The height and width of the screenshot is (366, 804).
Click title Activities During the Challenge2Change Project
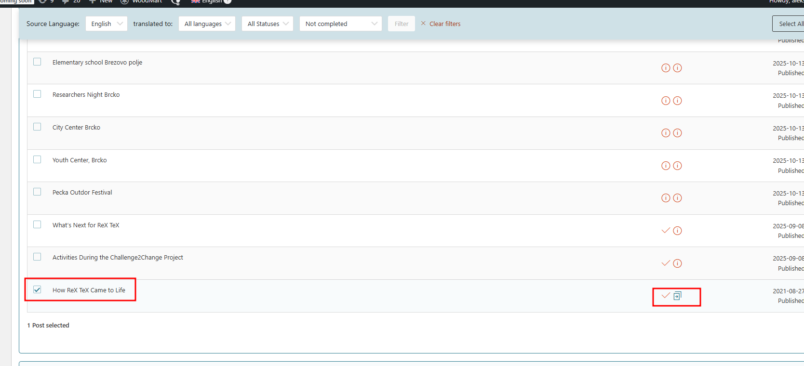[x=118, y=258]
